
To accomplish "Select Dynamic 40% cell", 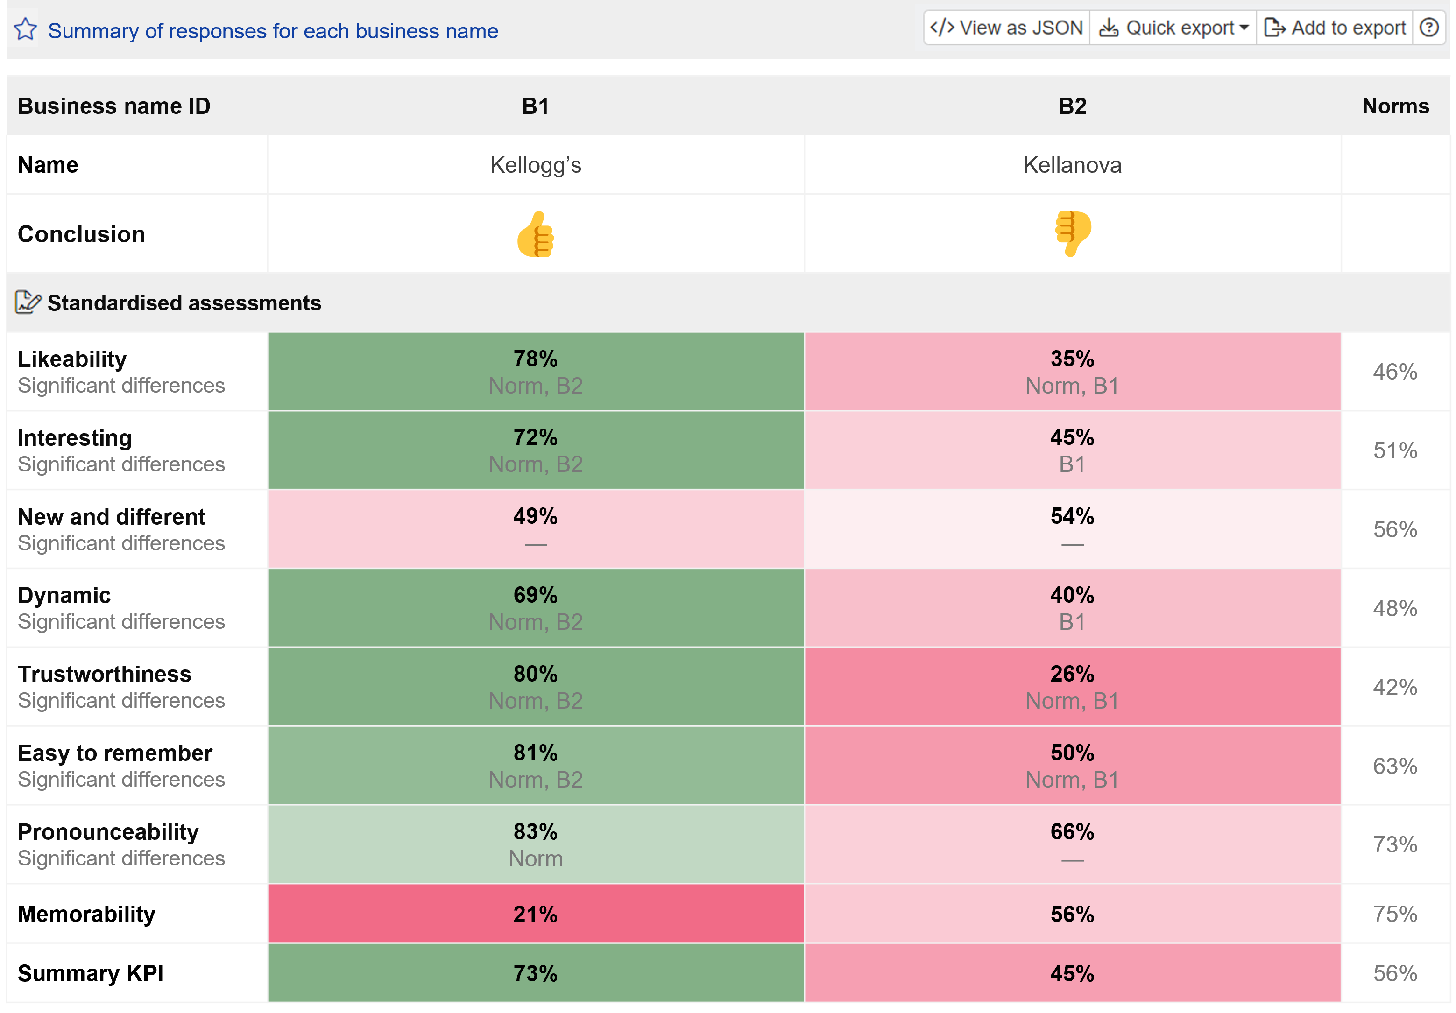I will (x=1072, y=608).
